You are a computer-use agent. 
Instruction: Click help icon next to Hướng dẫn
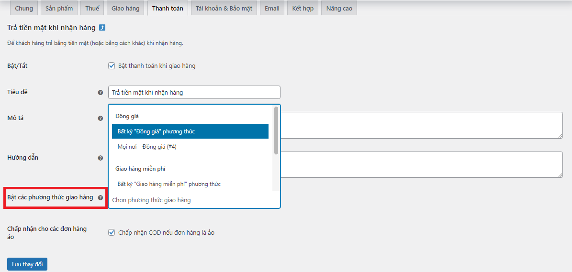click(101, 158)
